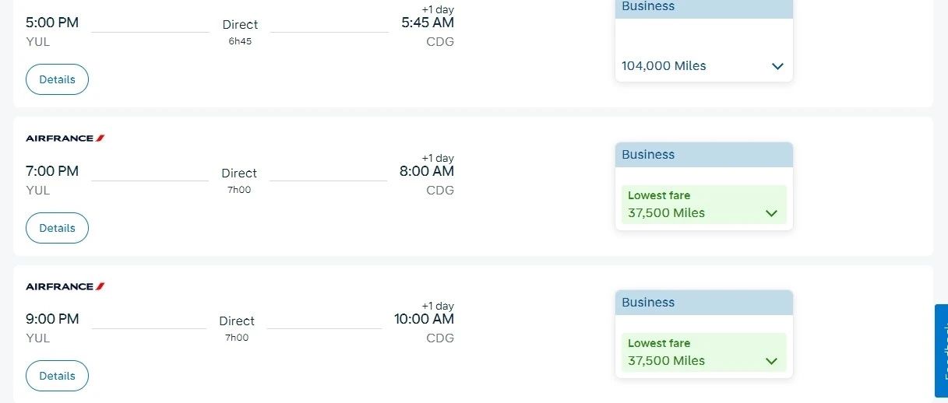Click the 8:00 AM arrival time

point(427,171)
